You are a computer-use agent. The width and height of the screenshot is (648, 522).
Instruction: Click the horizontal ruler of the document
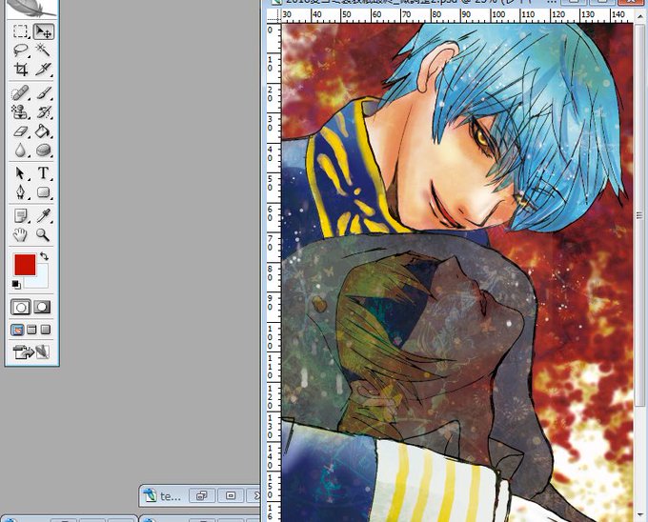point(457,15)
